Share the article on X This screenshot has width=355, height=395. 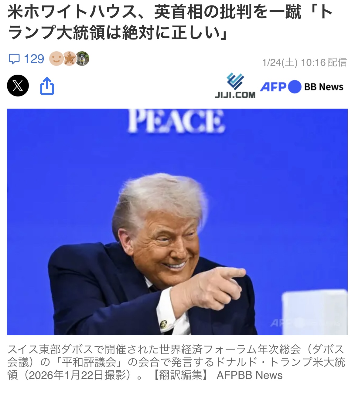18,86
